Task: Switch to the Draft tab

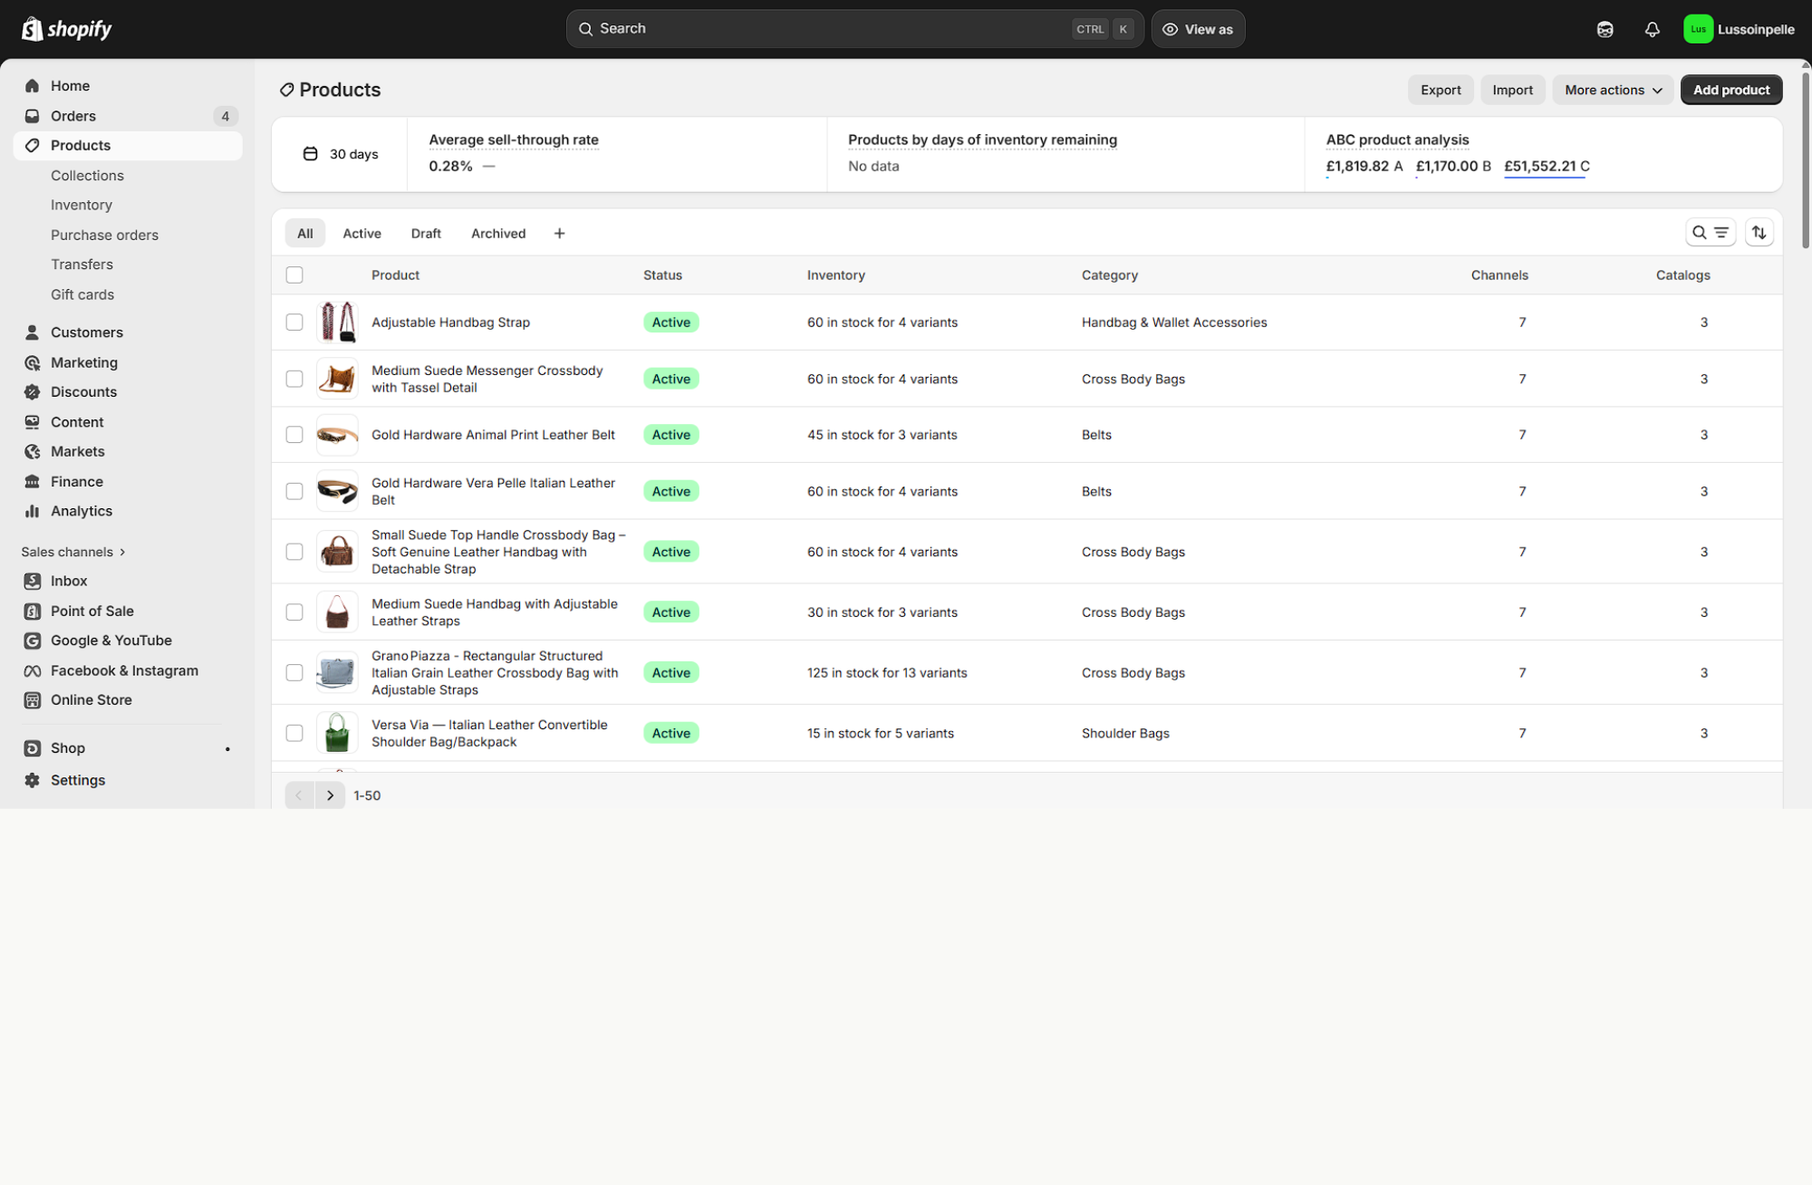Action: point(426,234)
